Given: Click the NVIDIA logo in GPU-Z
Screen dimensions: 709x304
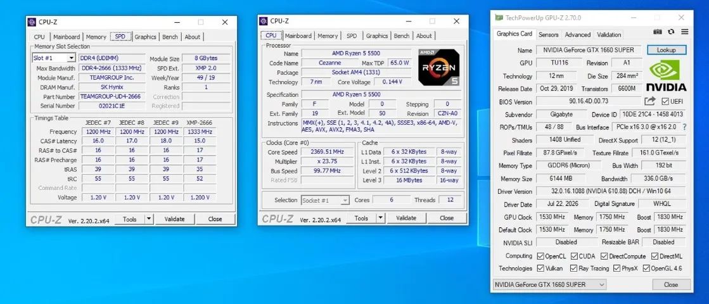Looking at the screenshot, I should coord(666,76).
